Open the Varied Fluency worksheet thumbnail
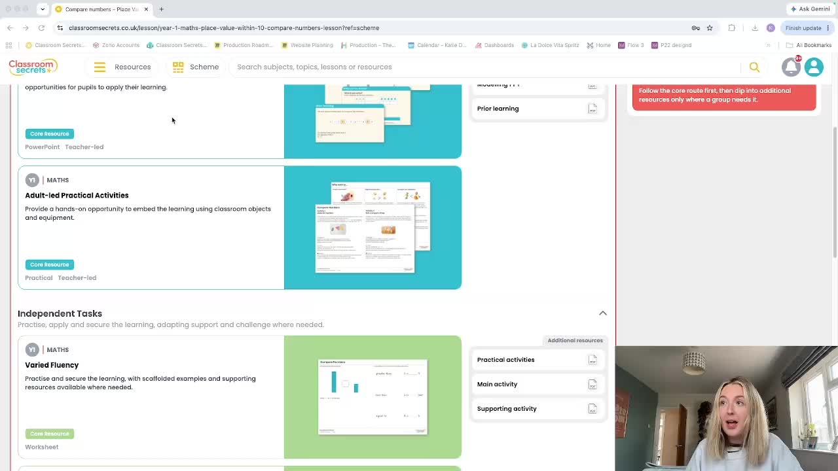This screenshot has width=838, height=471. coord(373,397)
